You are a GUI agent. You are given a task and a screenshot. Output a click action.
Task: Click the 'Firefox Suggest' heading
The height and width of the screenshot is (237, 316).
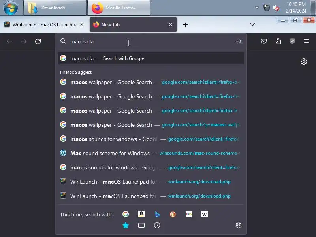(x=76, y=72)
